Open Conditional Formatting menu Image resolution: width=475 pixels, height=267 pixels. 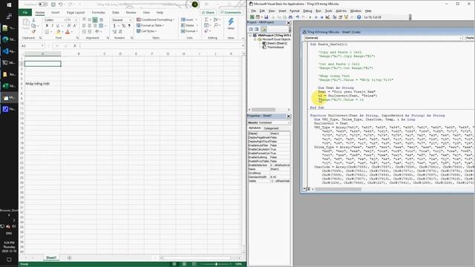coord(155,20)
